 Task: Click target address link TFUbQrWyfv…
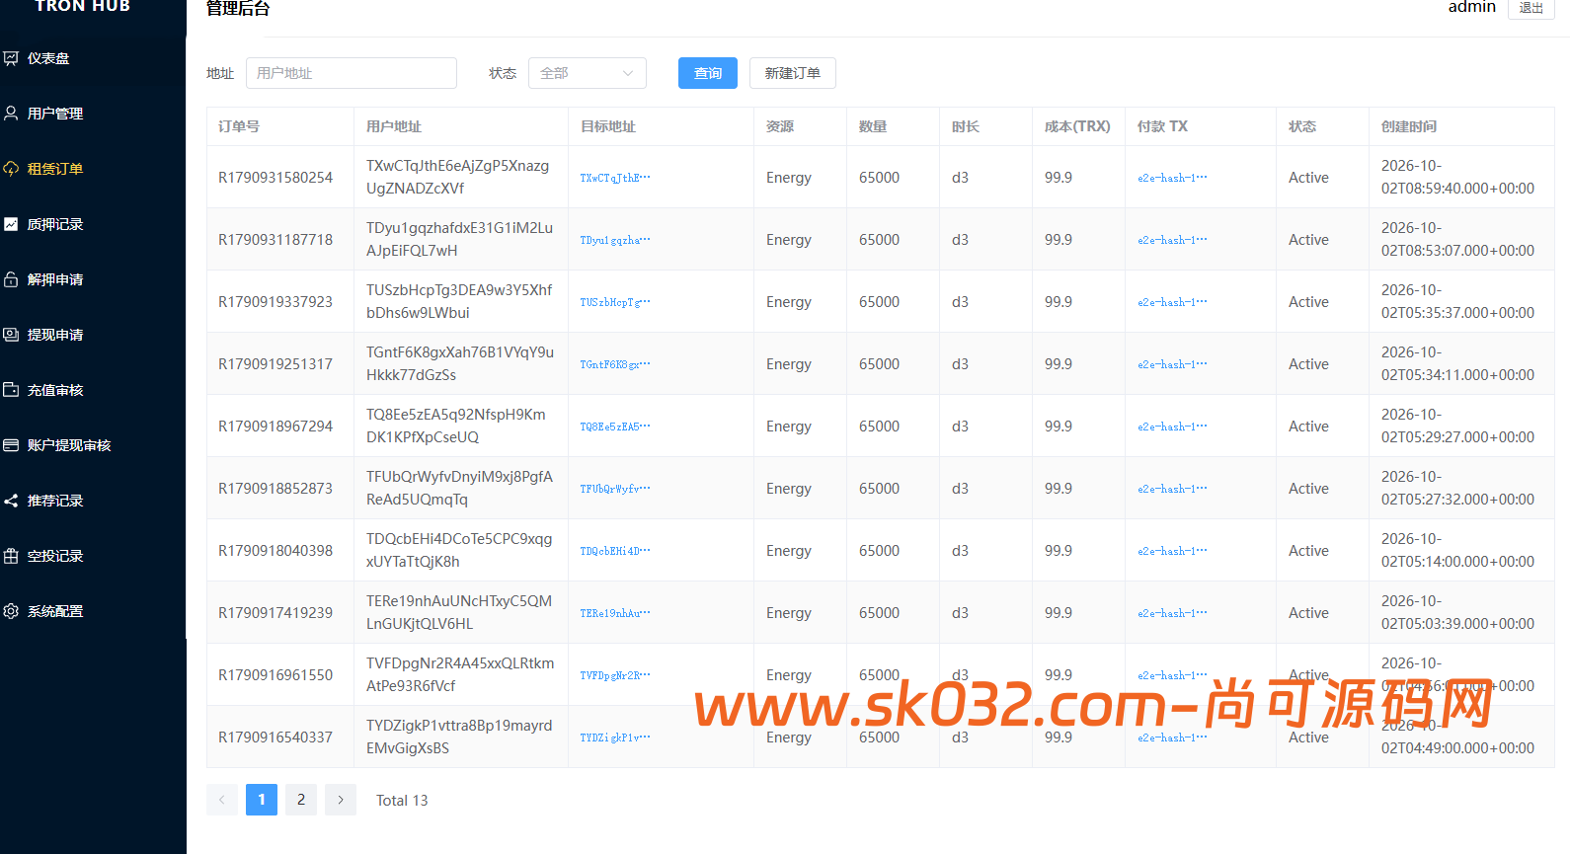coord(615,489)
